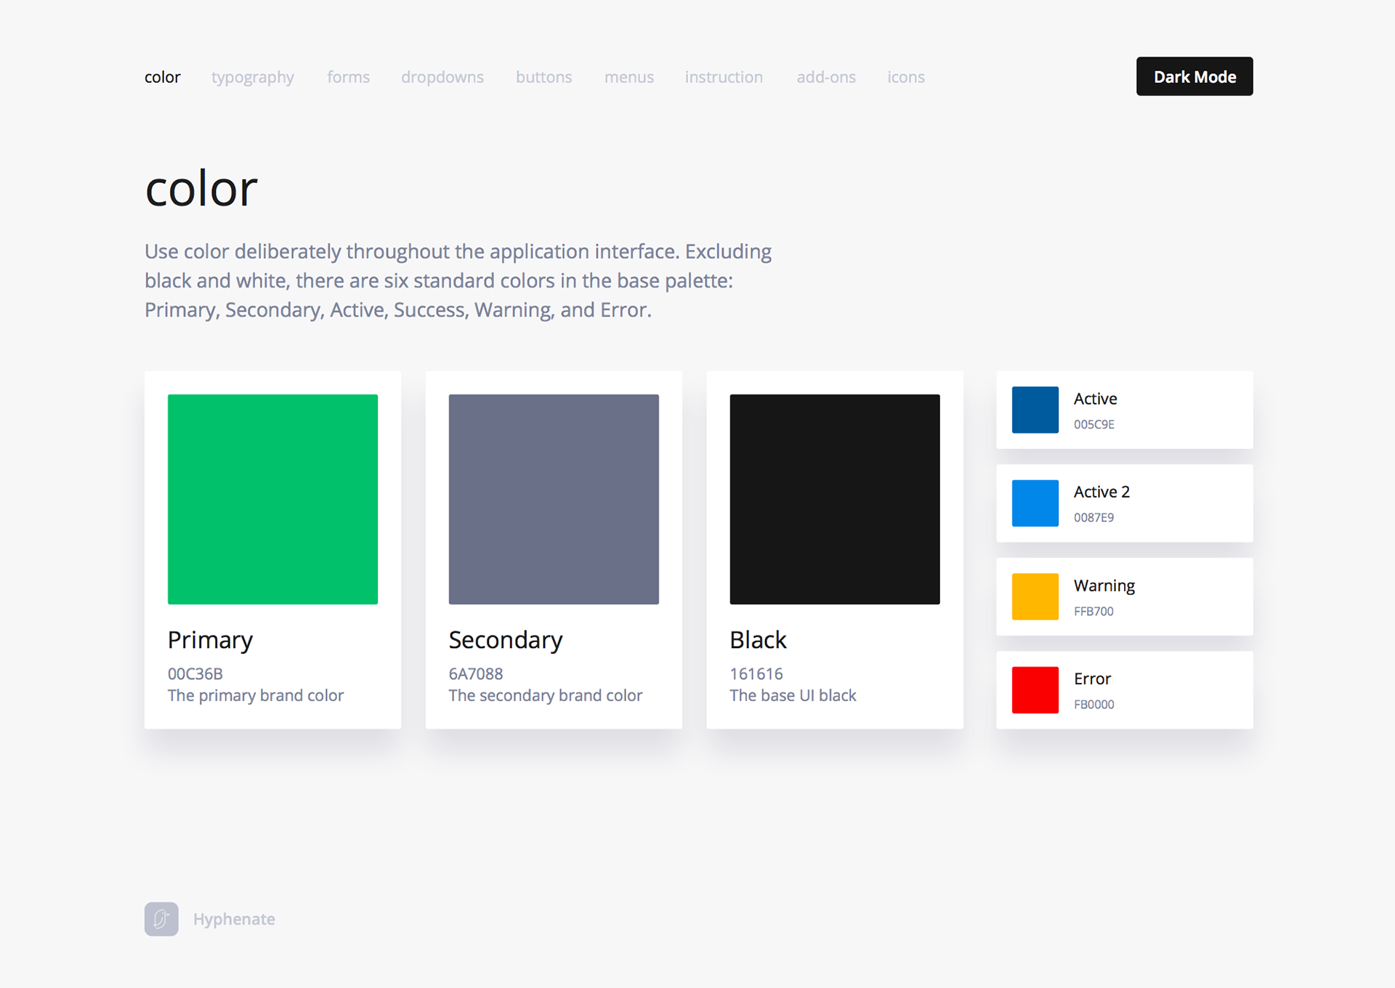Screen dimensions: 1395x988
Task: Toggle Dark Mode button
Action: coord(1194,76)
